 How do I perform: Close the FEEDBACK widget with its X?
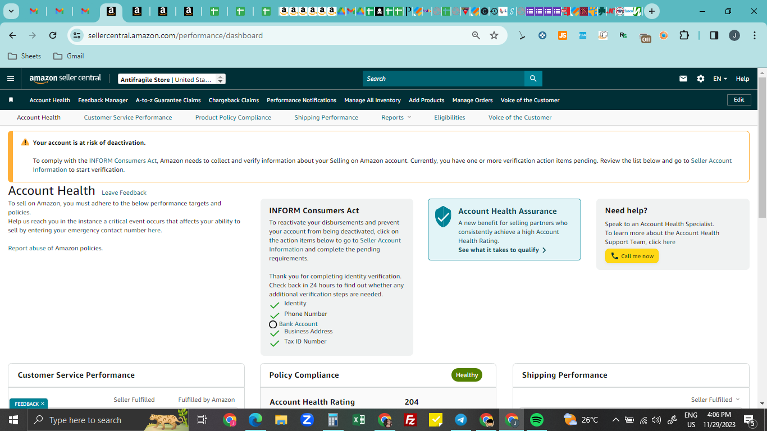tap(43, 404)
